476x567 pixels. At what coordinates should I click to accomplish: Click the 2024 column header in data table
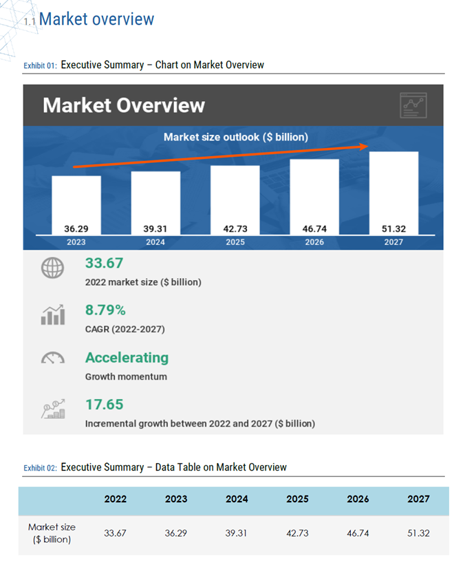pyautogui.click(x=237, y=499)
